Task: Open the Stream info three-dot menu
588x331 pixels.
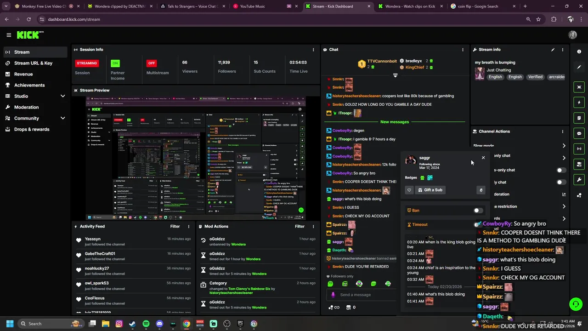Action: pos(562,50)
